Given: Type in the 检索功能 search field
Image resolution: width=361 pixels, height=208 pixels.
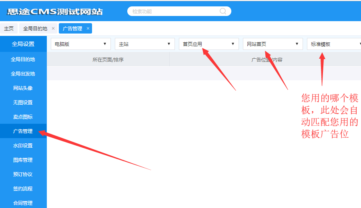Looking at the screenshot, I should [x=174, y=11].
